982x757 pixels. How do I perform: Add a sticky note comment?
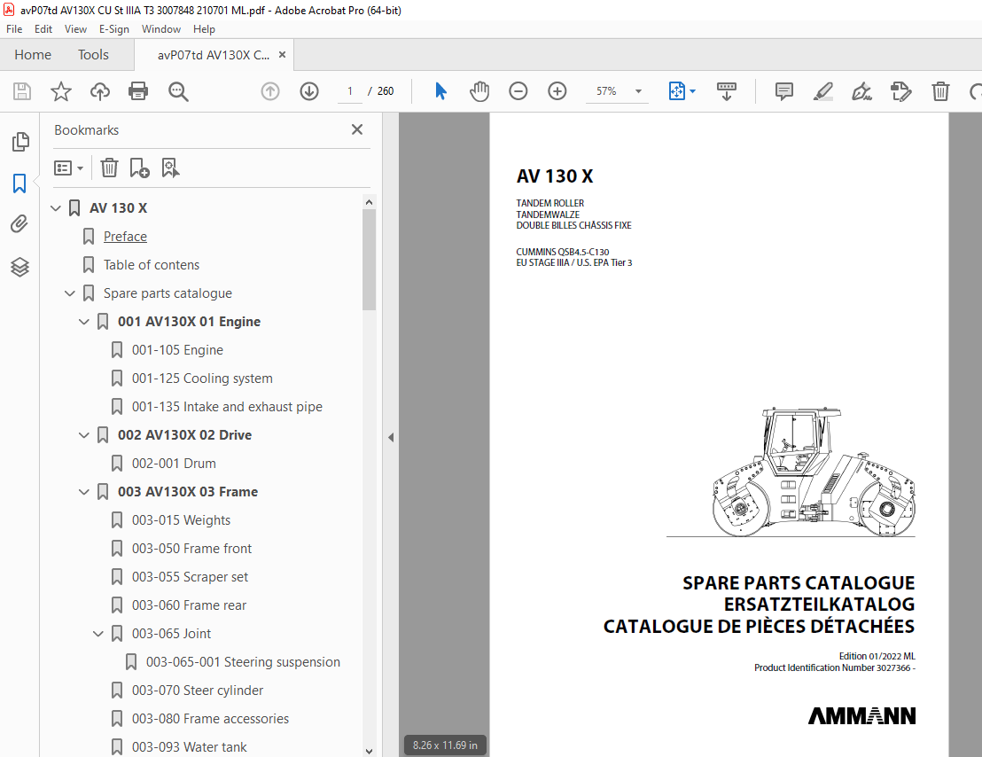tap(783, 91)
